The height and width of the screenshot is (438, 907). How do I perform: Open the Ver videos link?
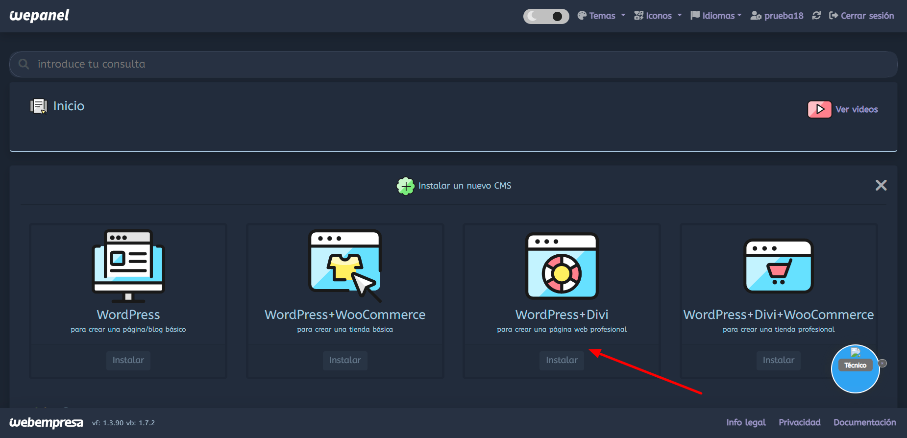tap(857, 109)
